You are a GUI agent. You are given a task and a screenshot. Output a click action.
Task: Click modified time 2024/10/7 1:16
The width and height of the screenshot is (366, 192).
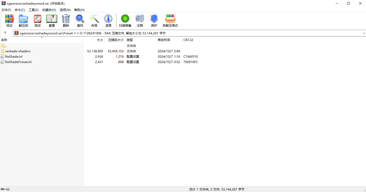click(169, 56)
